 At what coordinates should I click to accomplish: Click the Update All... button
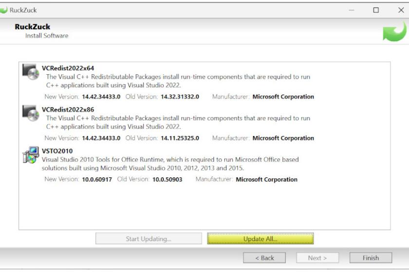click(260, 238)
